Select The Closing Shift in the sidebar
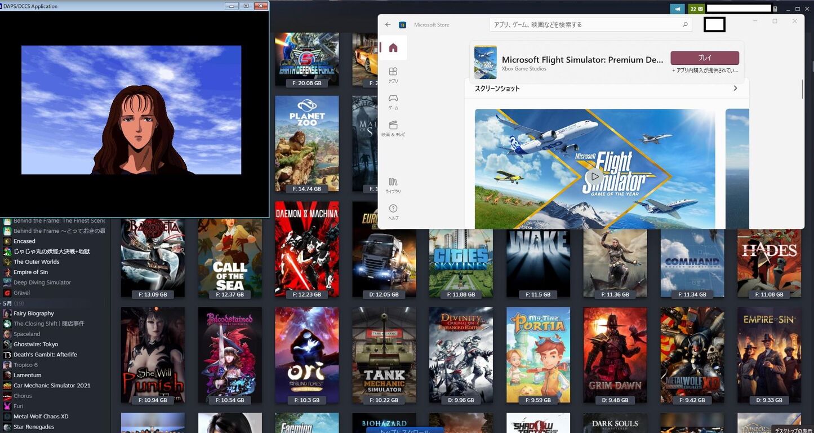The image size is (814, 433). pos(49,324)
